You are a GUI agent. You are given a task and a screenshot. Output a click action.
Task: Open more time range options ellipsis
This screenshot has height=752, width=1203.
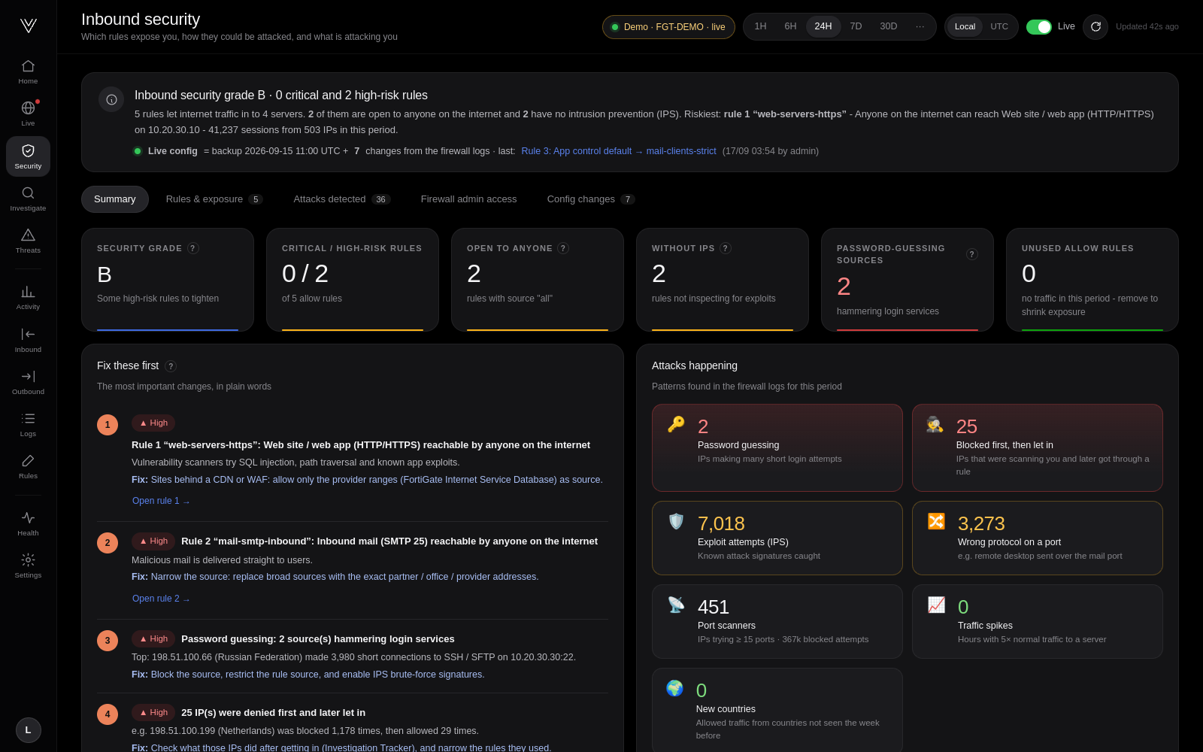pos(920,26)
